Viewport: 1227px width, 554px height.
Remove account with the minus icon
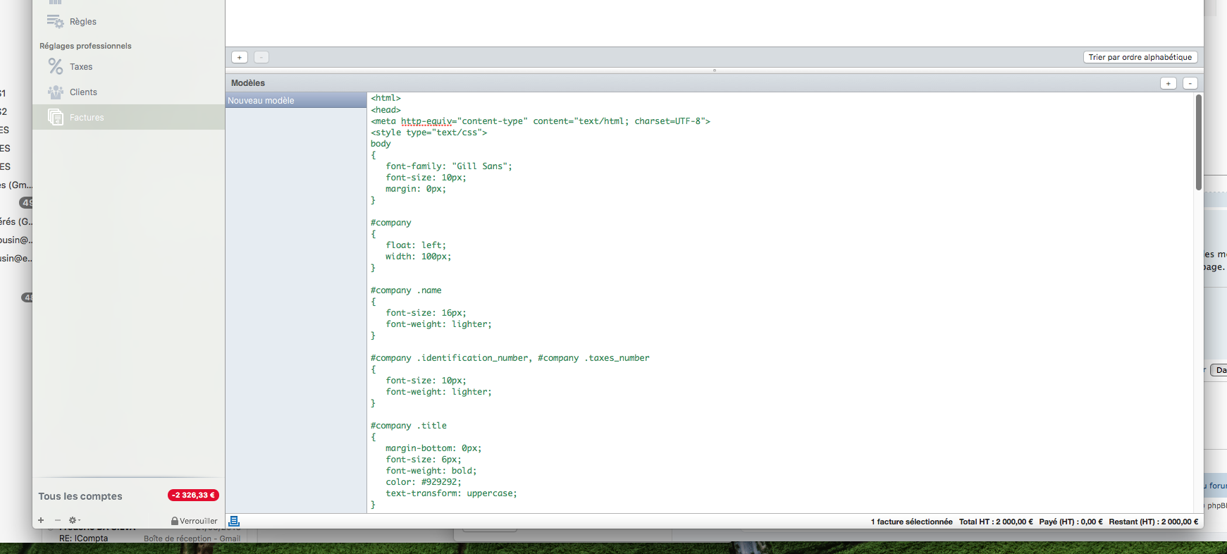[x=58, y=520]
